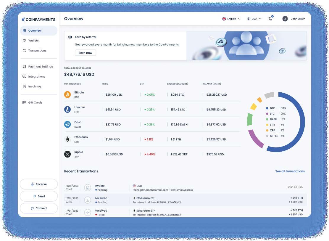Image resolution: width=329 pixels, height=241 pixels.
Task: Click the OTHER 4% legend entry
Action: click(275, 136)
